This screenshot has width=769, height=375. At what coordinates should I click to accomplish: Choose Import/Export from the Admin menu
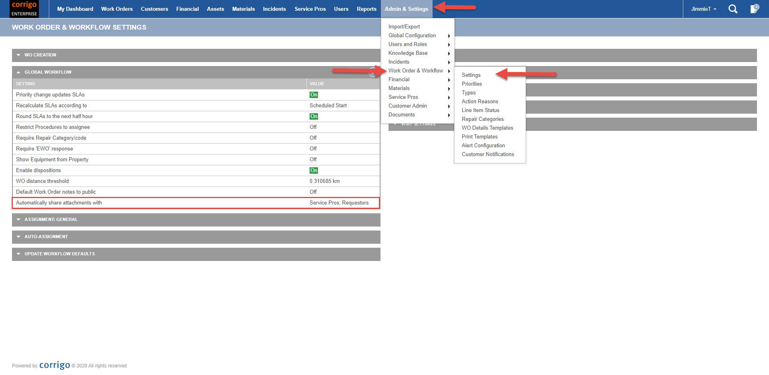coord(404,26)
